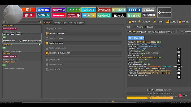Open the CONFIG settings
The image size is (191, 107).
pyautogui.click(x=184, y=22)
